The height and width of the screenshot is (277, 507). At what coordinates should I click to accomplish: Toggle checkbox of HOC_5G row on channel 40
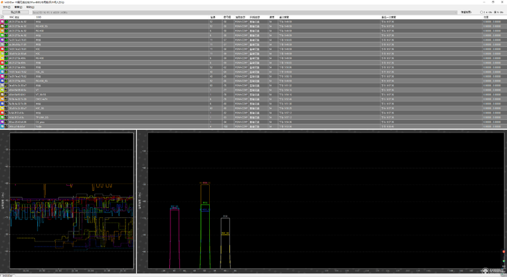click(3, 72)
